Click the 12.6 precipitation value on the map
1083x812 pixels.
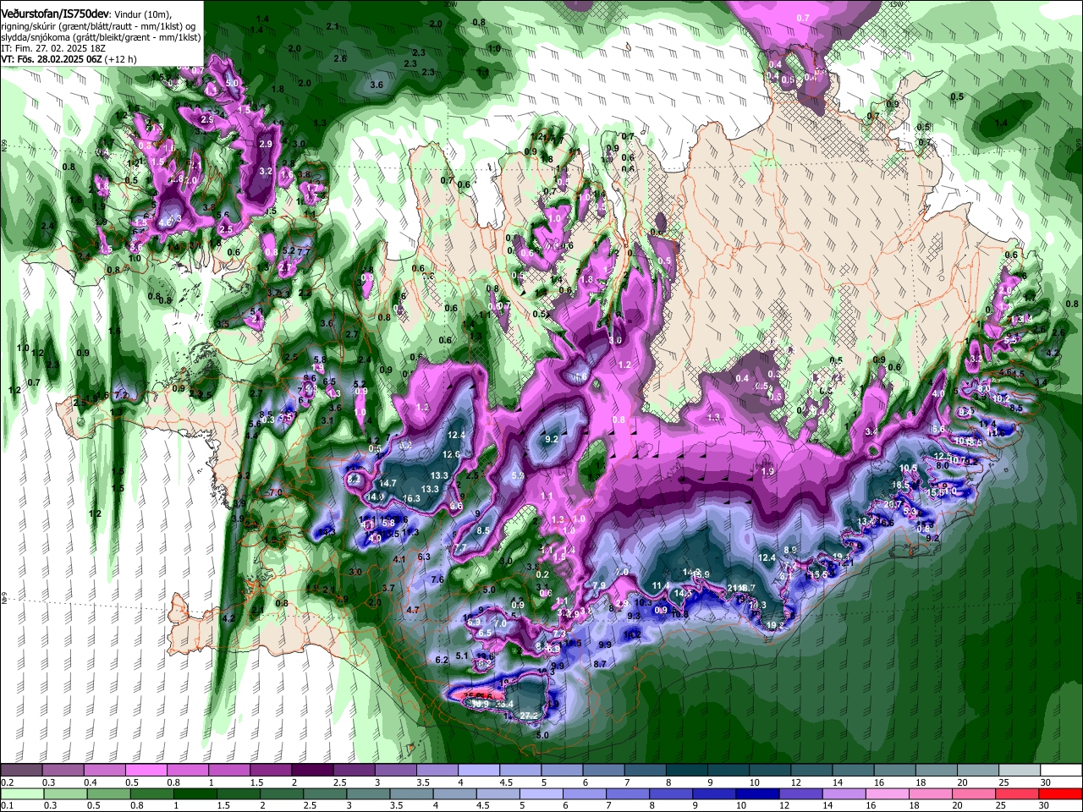[452, 454]
